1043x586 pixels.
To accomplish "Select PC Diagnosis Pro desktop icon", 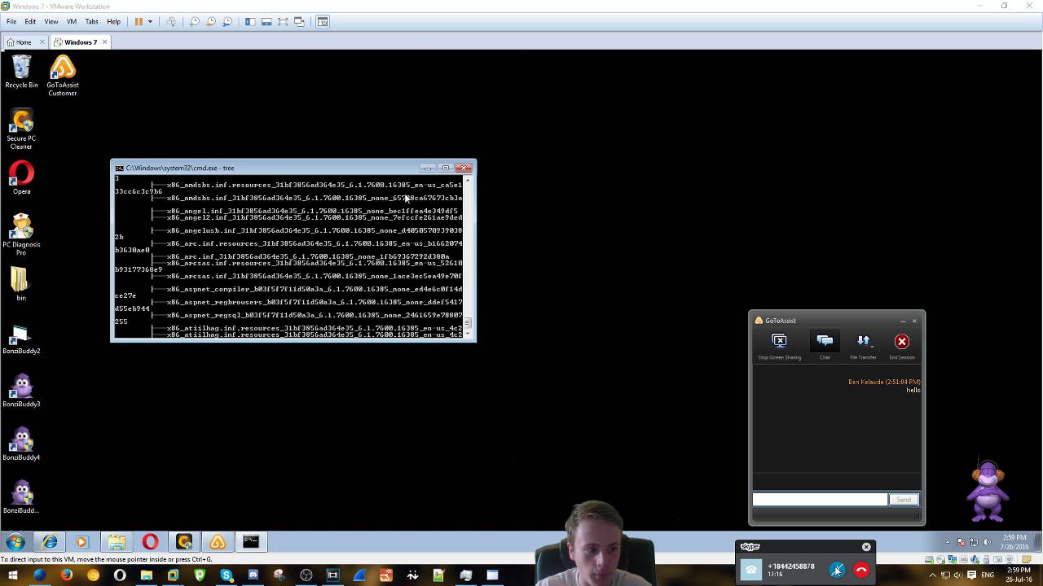I will [21, 235].
